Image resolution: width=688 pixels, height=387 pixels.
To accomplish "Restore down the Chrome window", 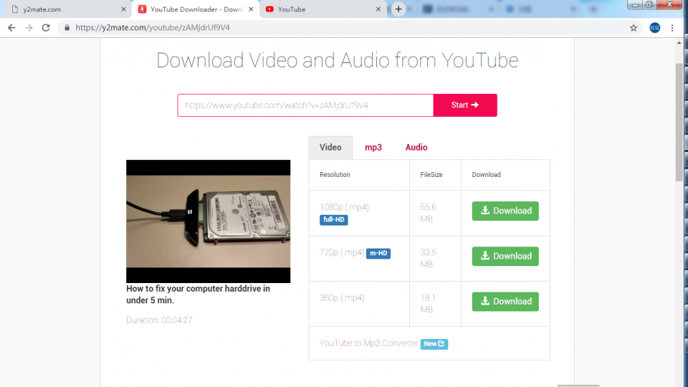I will pos(649,5).
